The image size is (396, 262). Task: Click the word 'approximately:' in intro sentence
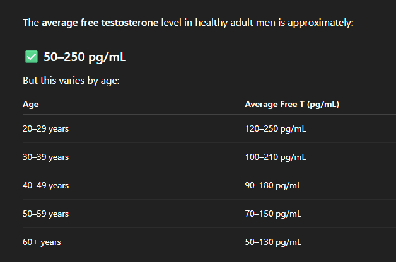coord(320,23)
